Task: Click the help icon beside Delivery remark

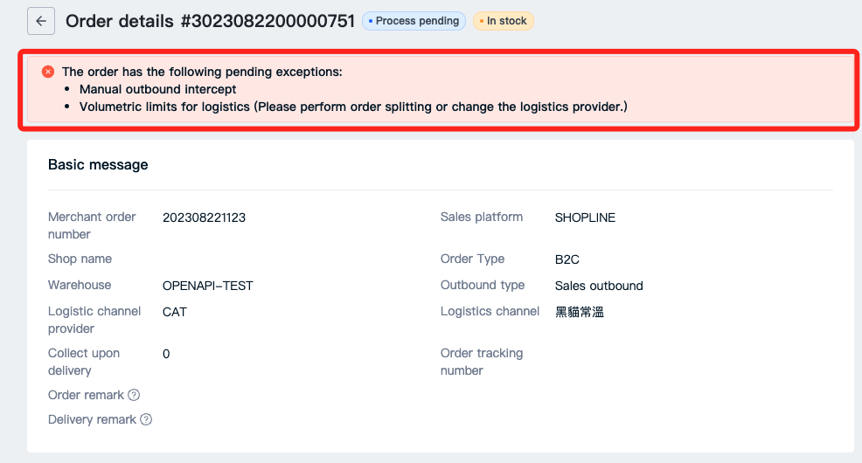Action: click(x=146, y=419)
